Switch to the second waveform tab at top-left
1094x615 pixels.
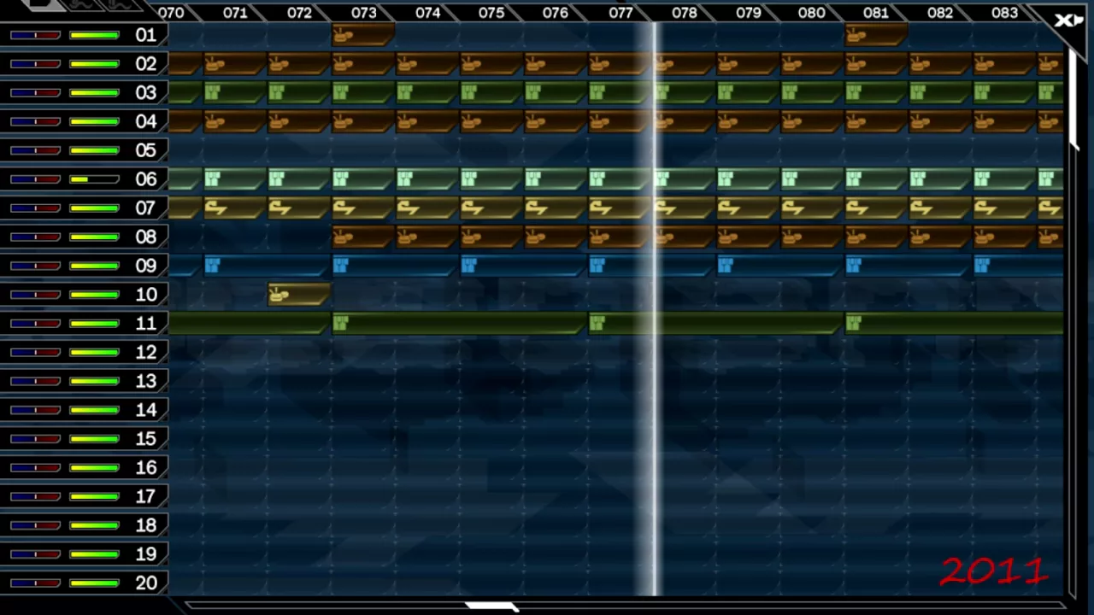pos(83,4)
